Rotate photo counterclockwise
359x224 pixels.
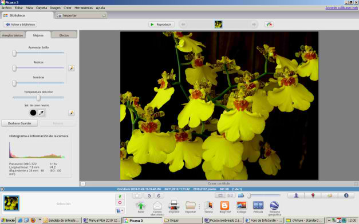coord(149,195)
